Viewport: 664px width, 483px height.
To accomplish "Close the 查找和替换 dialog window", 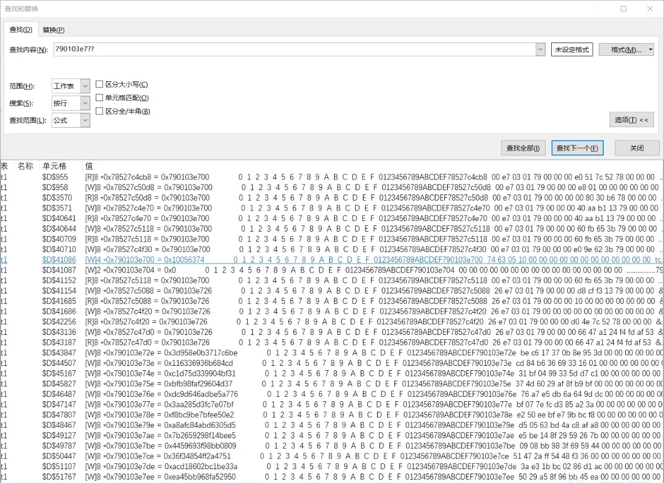I will pyautogui.click(x=650, y=8).
